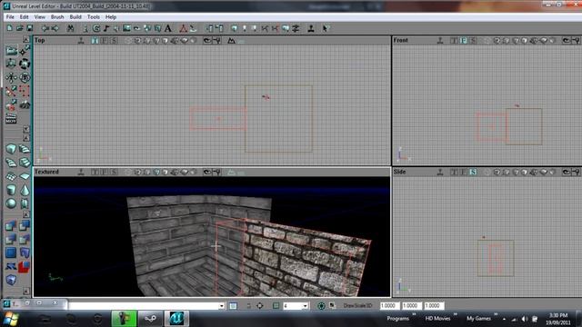Open the View menu
The image size is (582, 327).
click(x=40, y=17)
